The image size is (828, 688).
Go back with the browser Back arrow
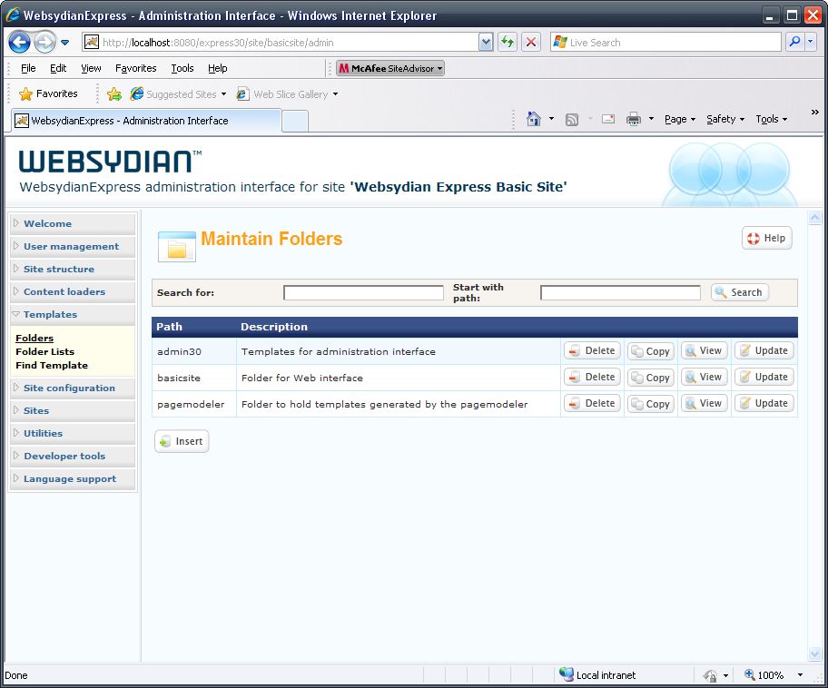click(20, 43)
